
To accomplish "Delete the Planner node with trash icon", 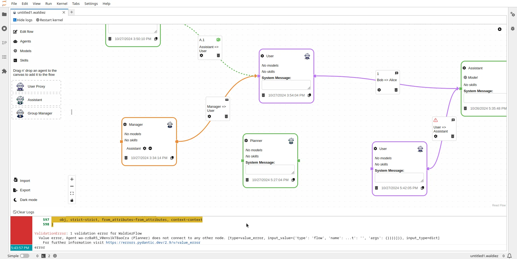I will [x=247, y=180].
